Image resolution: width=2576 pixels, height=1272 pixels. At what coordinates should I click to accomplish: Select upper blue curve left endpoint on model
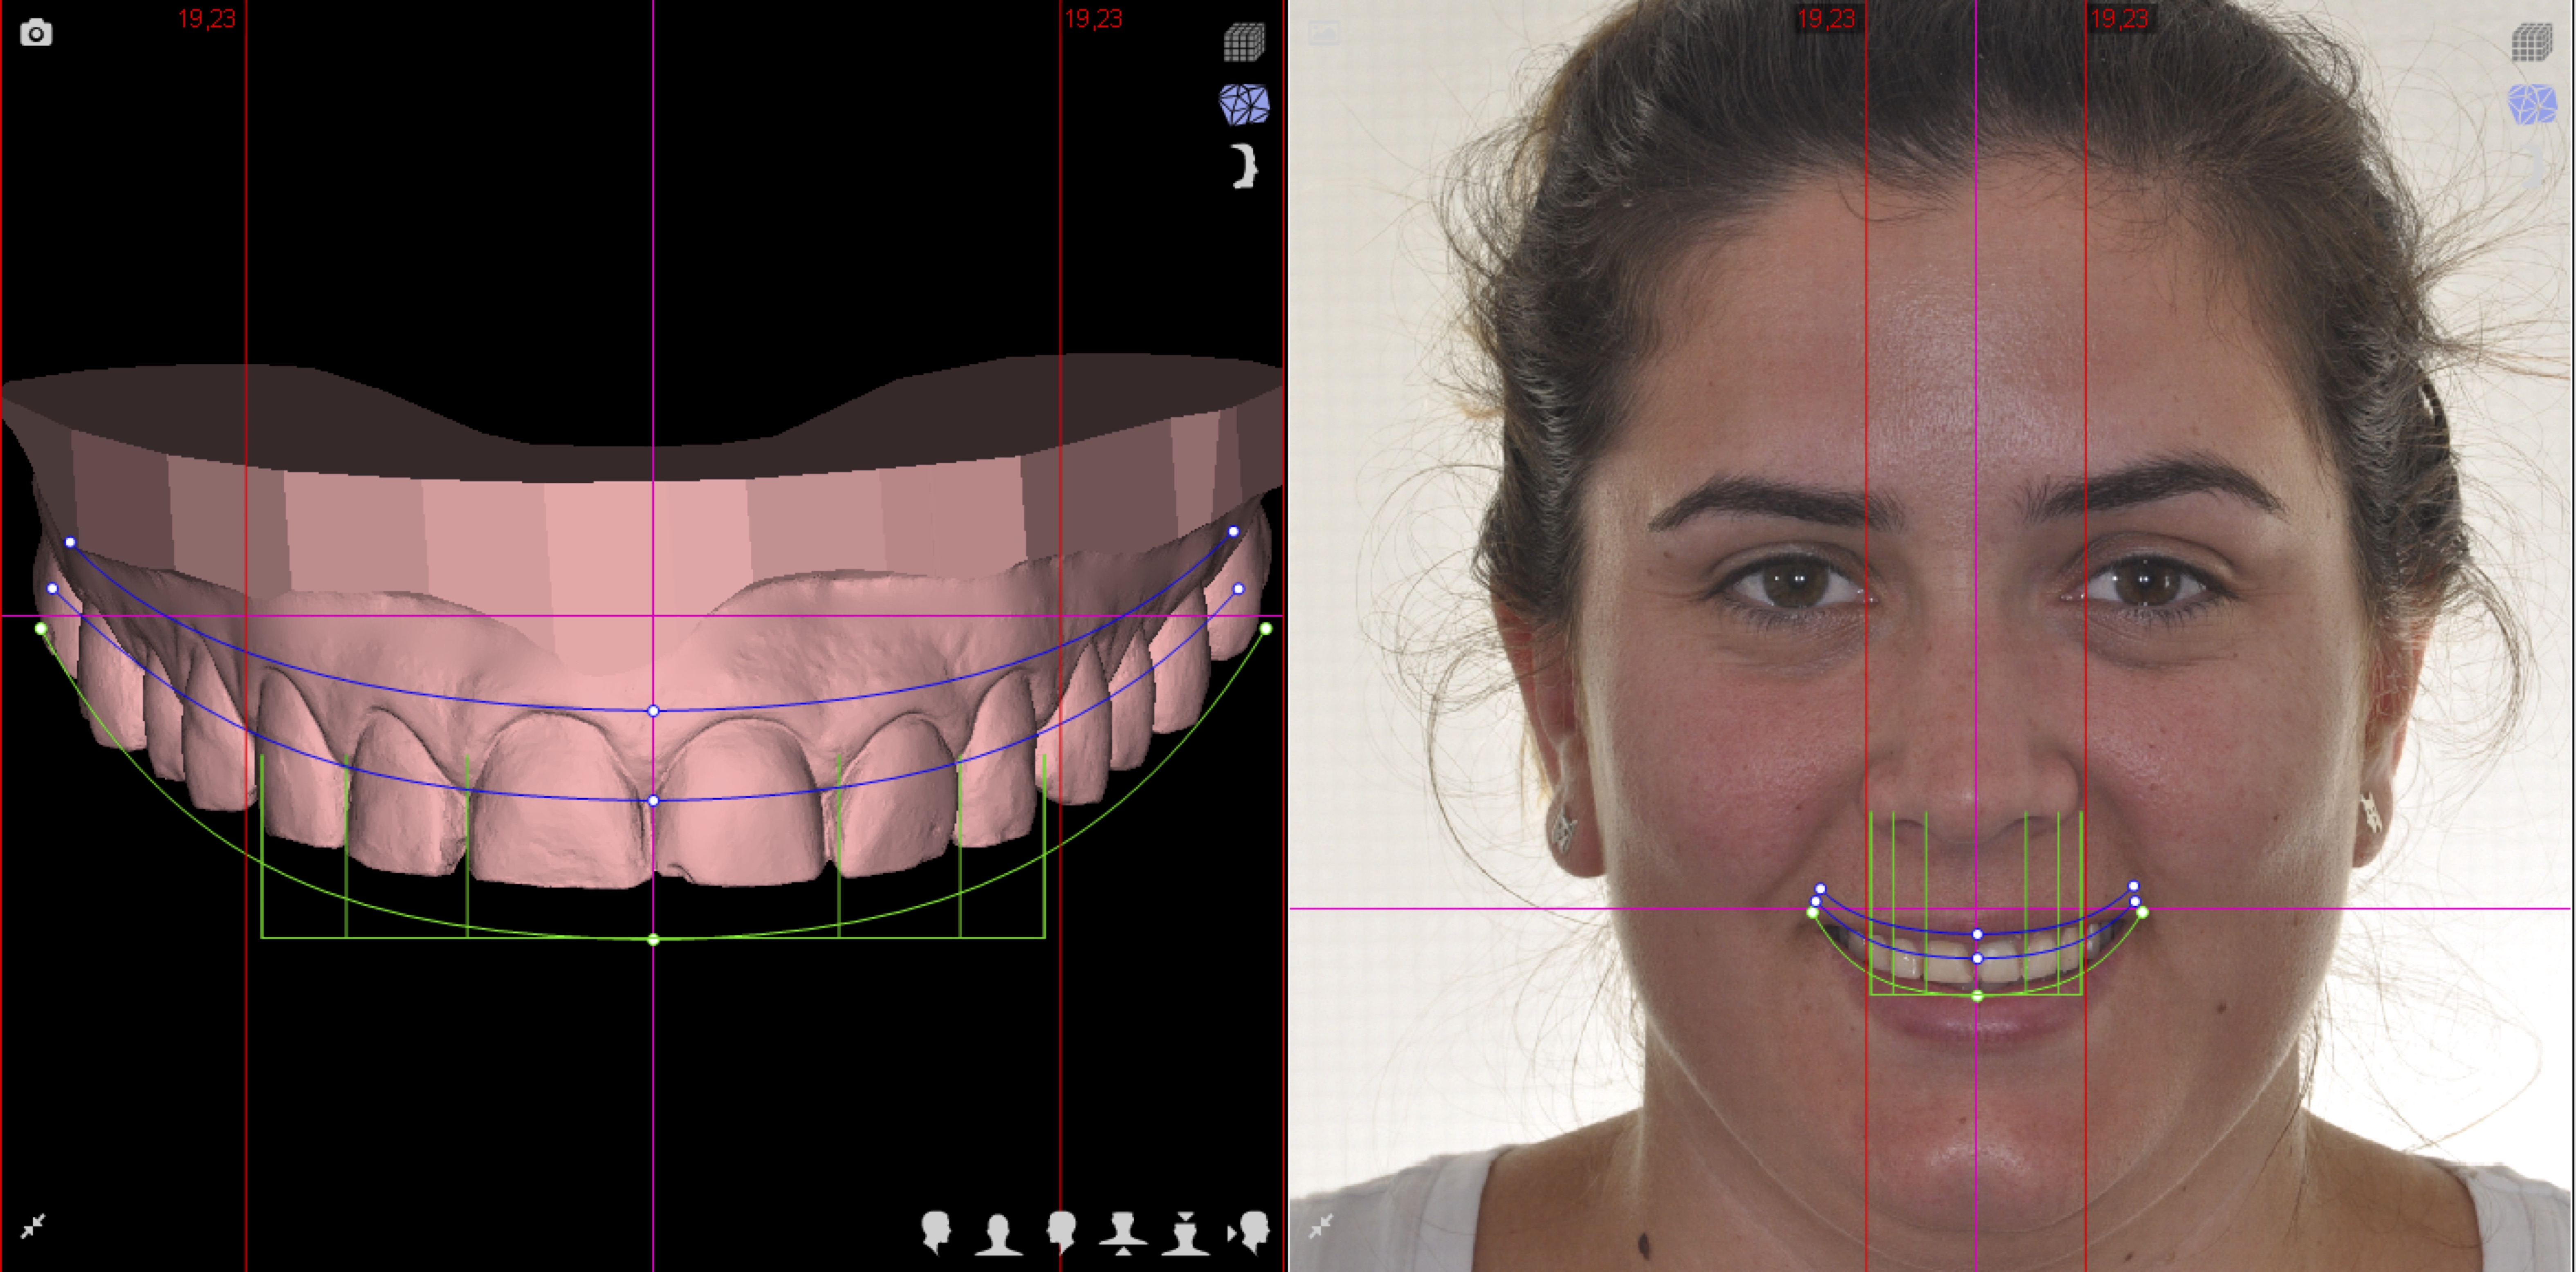point(70,542)
